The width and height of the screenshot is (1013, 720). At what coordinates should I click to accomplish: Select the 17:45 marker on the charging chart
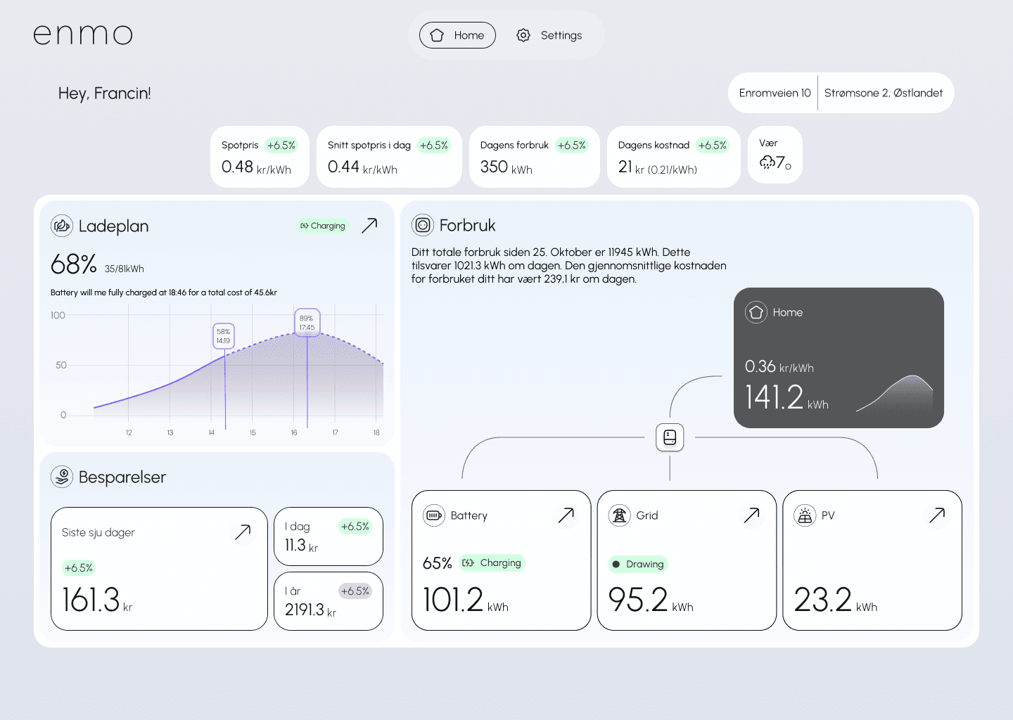[307, 322]
